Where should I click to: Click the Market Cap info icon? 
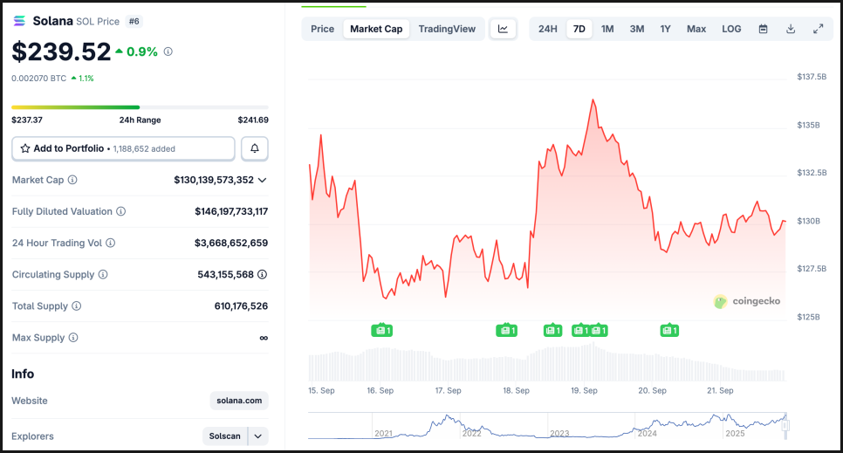coord(72,180)
